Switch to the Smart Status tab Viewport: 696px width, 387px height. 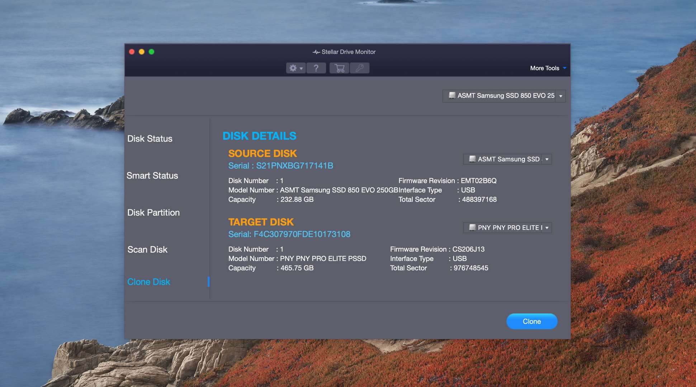point(152,176)
